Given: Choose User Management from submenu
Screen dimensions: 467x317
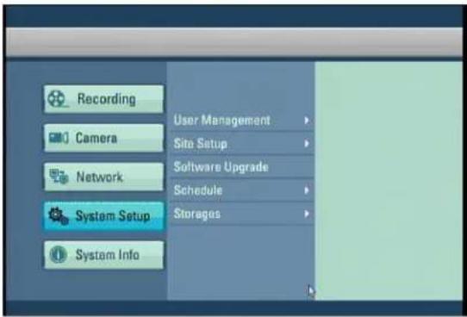Looking at the screenshot, I should (x=242, y=121).
